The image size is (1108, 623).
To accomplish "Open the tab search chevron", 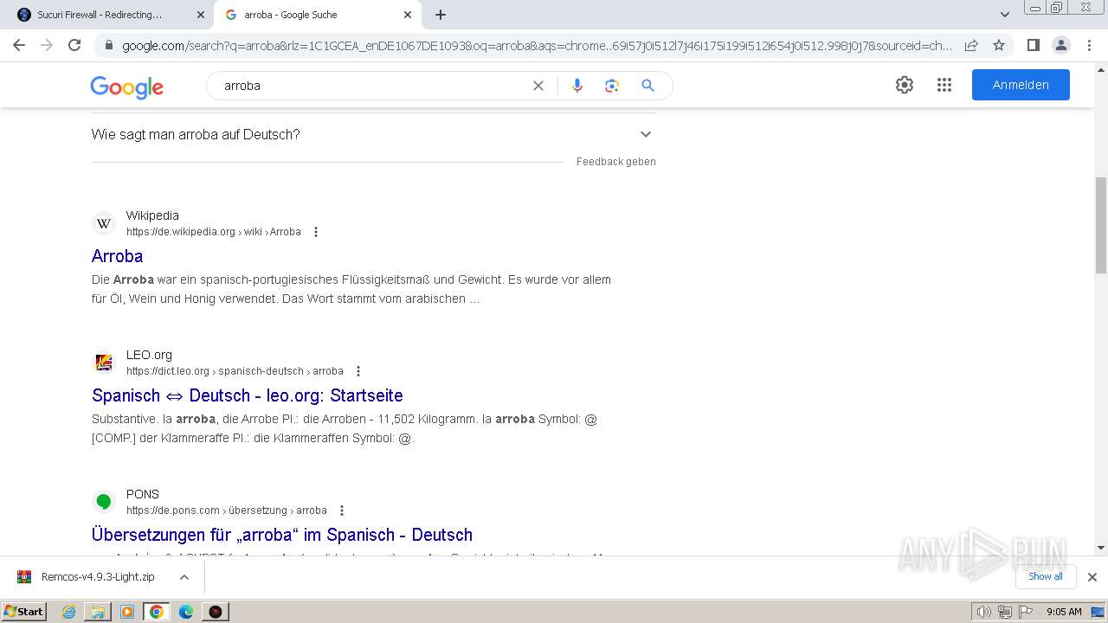I will tap(1005, 15).
